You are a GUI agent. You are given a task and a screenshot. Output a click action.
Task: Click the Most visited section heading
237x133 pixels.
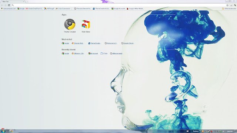click(67, 40)
